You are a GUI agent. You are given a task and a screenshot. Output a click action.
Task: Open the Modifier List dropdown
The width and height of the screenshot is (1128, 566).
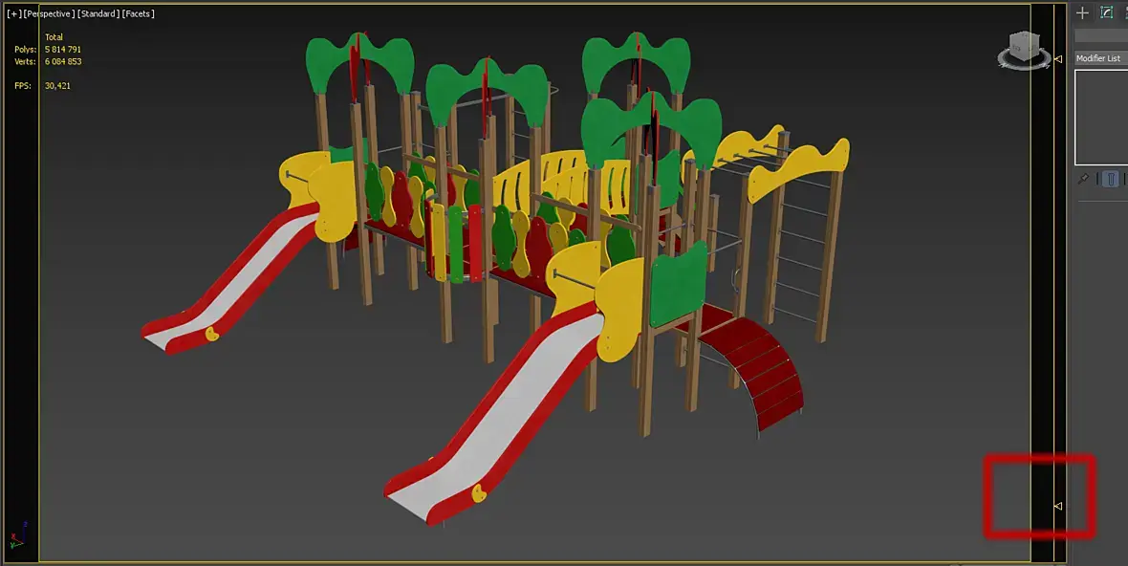[x=1100, y=58]
